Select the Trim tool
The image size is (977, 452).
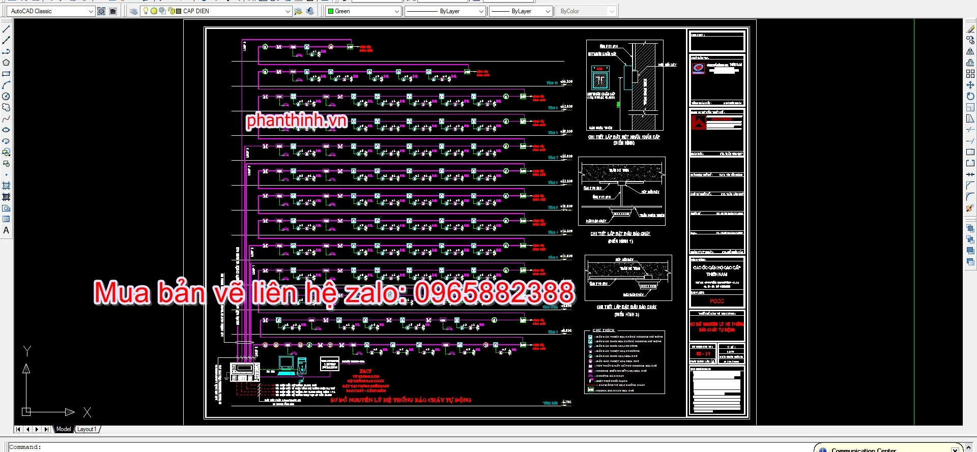coord(970,130)
